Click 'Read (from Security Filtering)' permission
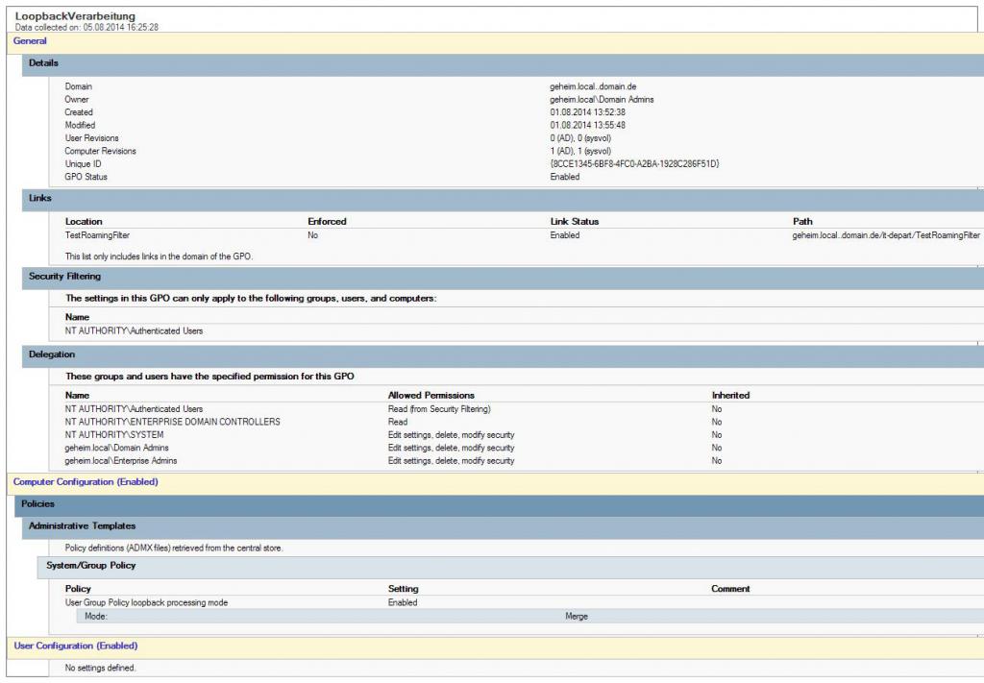984x683 pixels. click(439, 409)
